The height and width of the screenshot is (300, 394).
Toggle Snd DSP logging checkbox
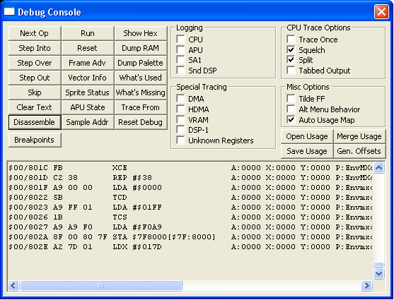[180, 71]
